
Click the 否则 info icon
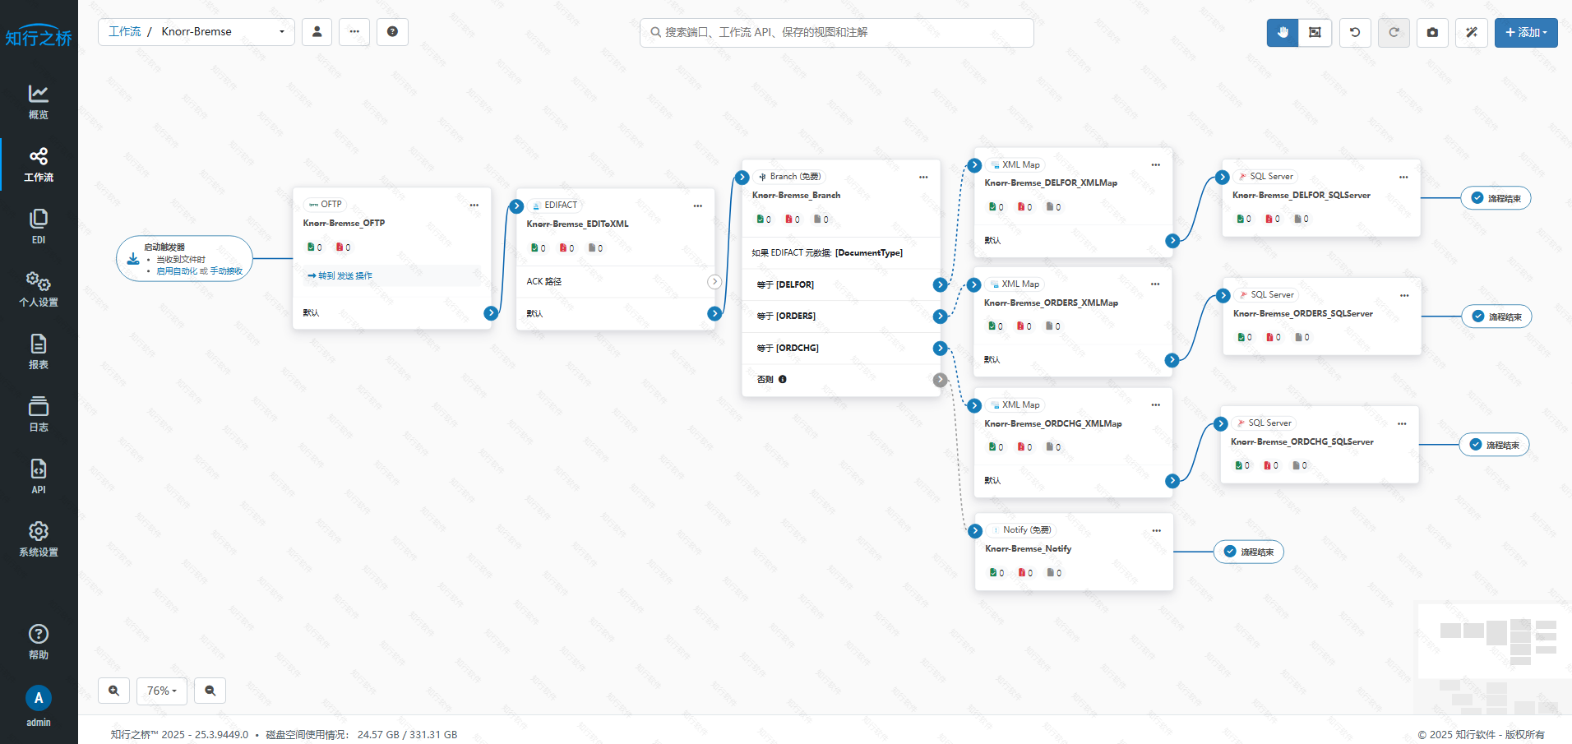(783, 380)
